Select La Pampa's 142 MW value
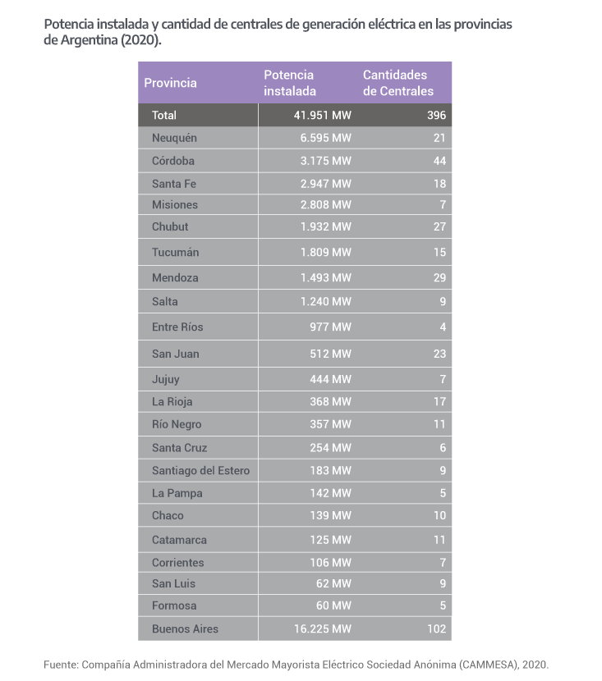The height and width of the screenshot is (681, 602). 333,493
